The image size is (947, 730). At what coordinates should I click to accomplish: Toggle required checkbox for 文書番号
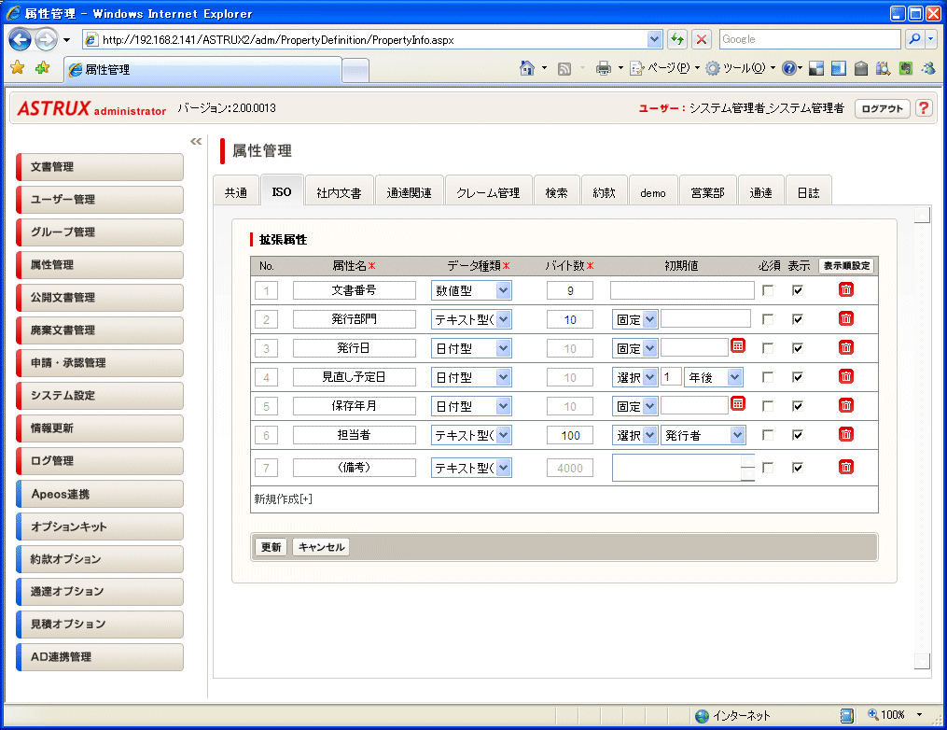(768, 290)
